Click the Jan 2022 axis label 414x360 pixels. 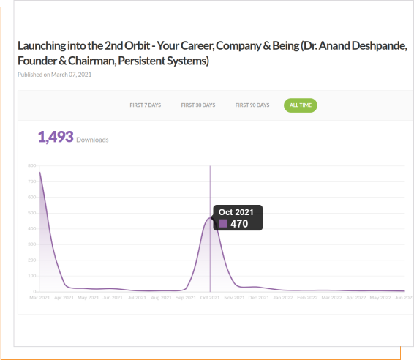pos(283,297)
